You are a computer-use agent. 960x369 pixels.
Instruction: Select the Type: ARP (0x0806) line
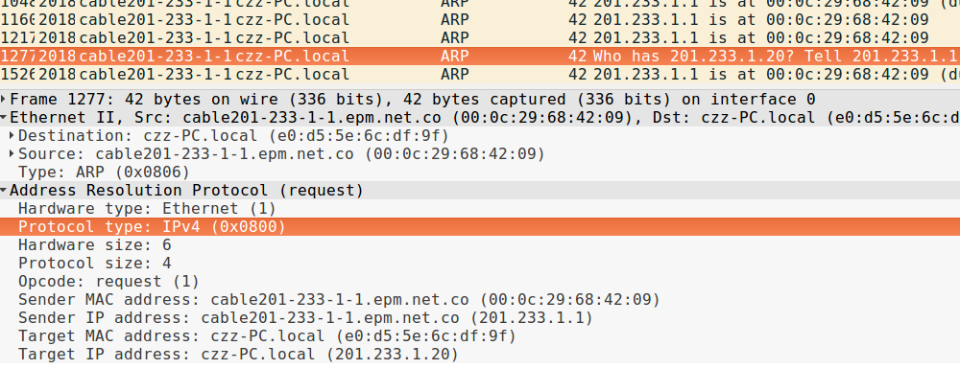[x=480, y=173]
